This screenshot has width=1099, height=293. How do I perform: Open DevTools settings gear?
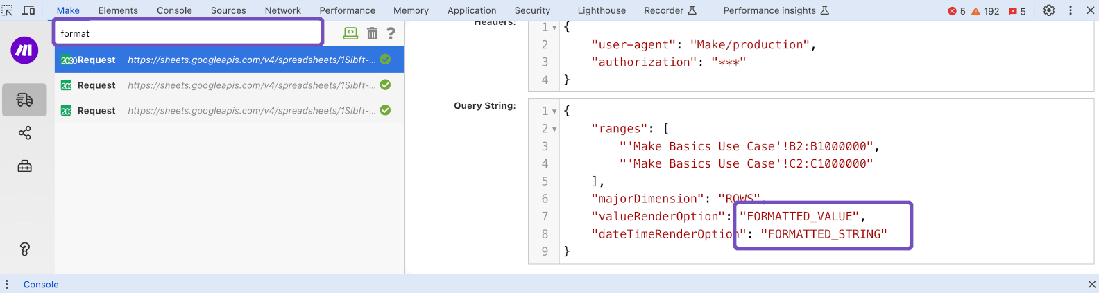[1049, 10]
